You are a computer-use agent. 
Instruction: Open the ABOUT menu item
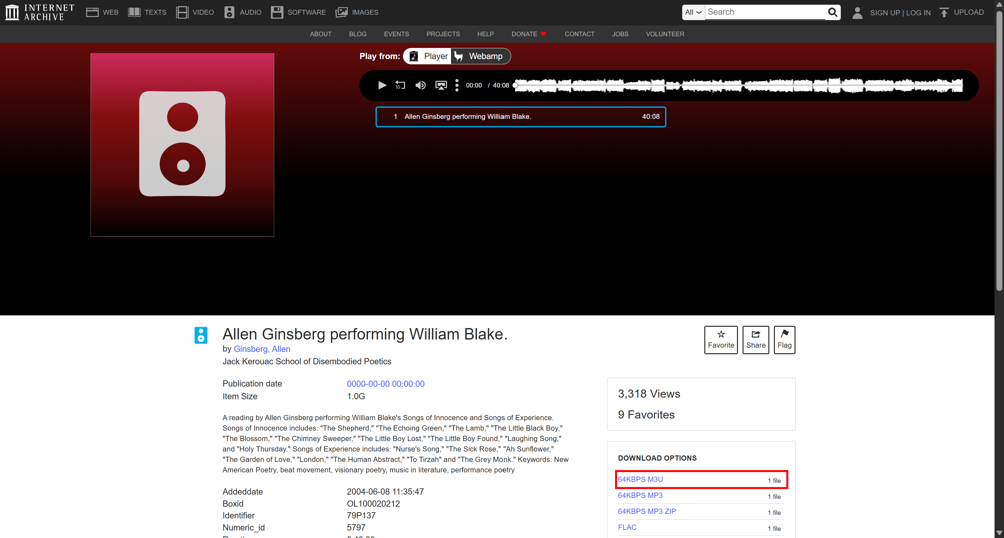321,34
